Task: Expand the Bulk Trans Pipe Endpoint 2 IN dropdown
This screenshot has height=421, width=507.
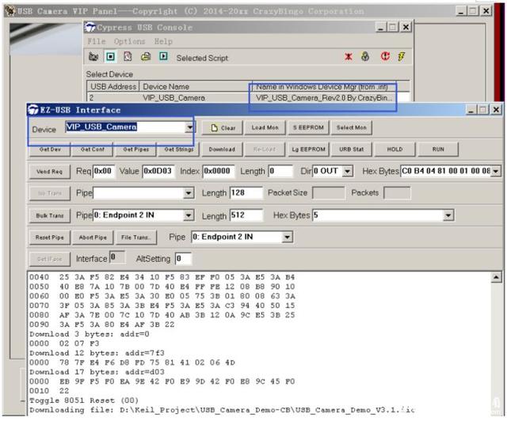Action: tap(189, 215)
